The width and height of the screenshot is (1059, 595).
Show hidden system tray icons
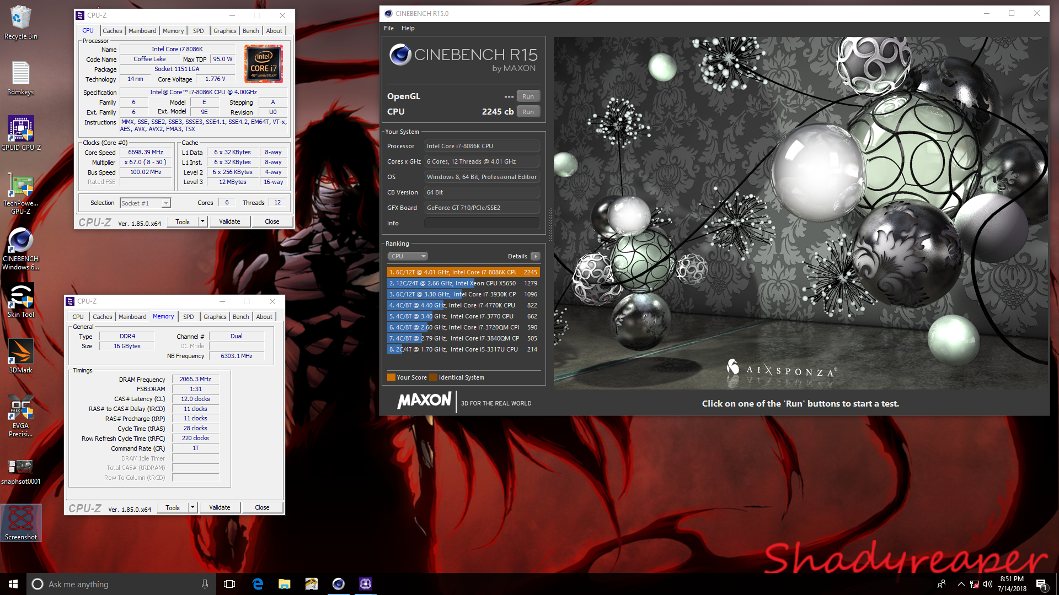(x=961, y=584)
